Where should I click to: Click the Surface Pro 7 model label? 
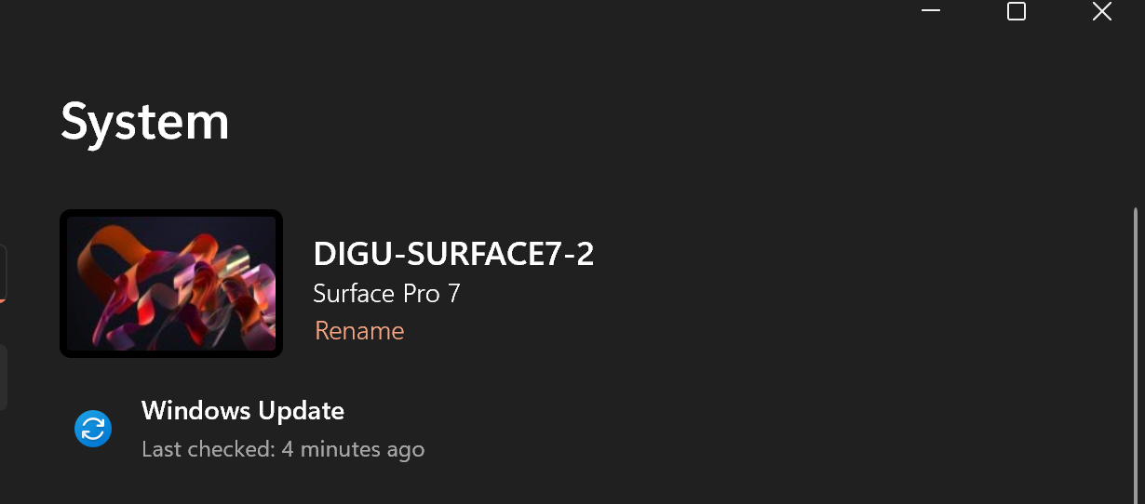click(386, 294)
